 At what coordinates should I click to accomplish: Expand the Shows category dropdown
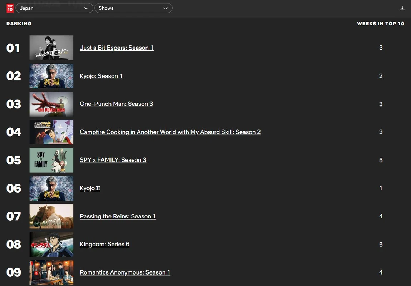133,8
